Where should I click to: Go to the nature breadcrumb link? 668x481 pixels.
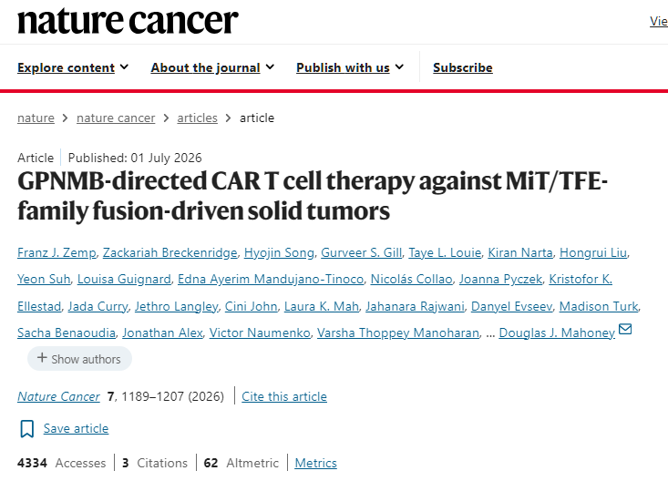36,118
